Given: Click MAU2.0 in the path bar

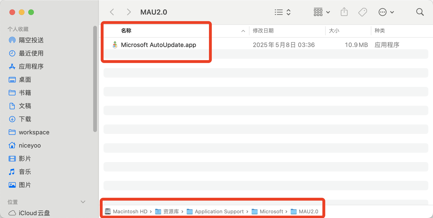Looking at the screenshot, I should [305, 212].
